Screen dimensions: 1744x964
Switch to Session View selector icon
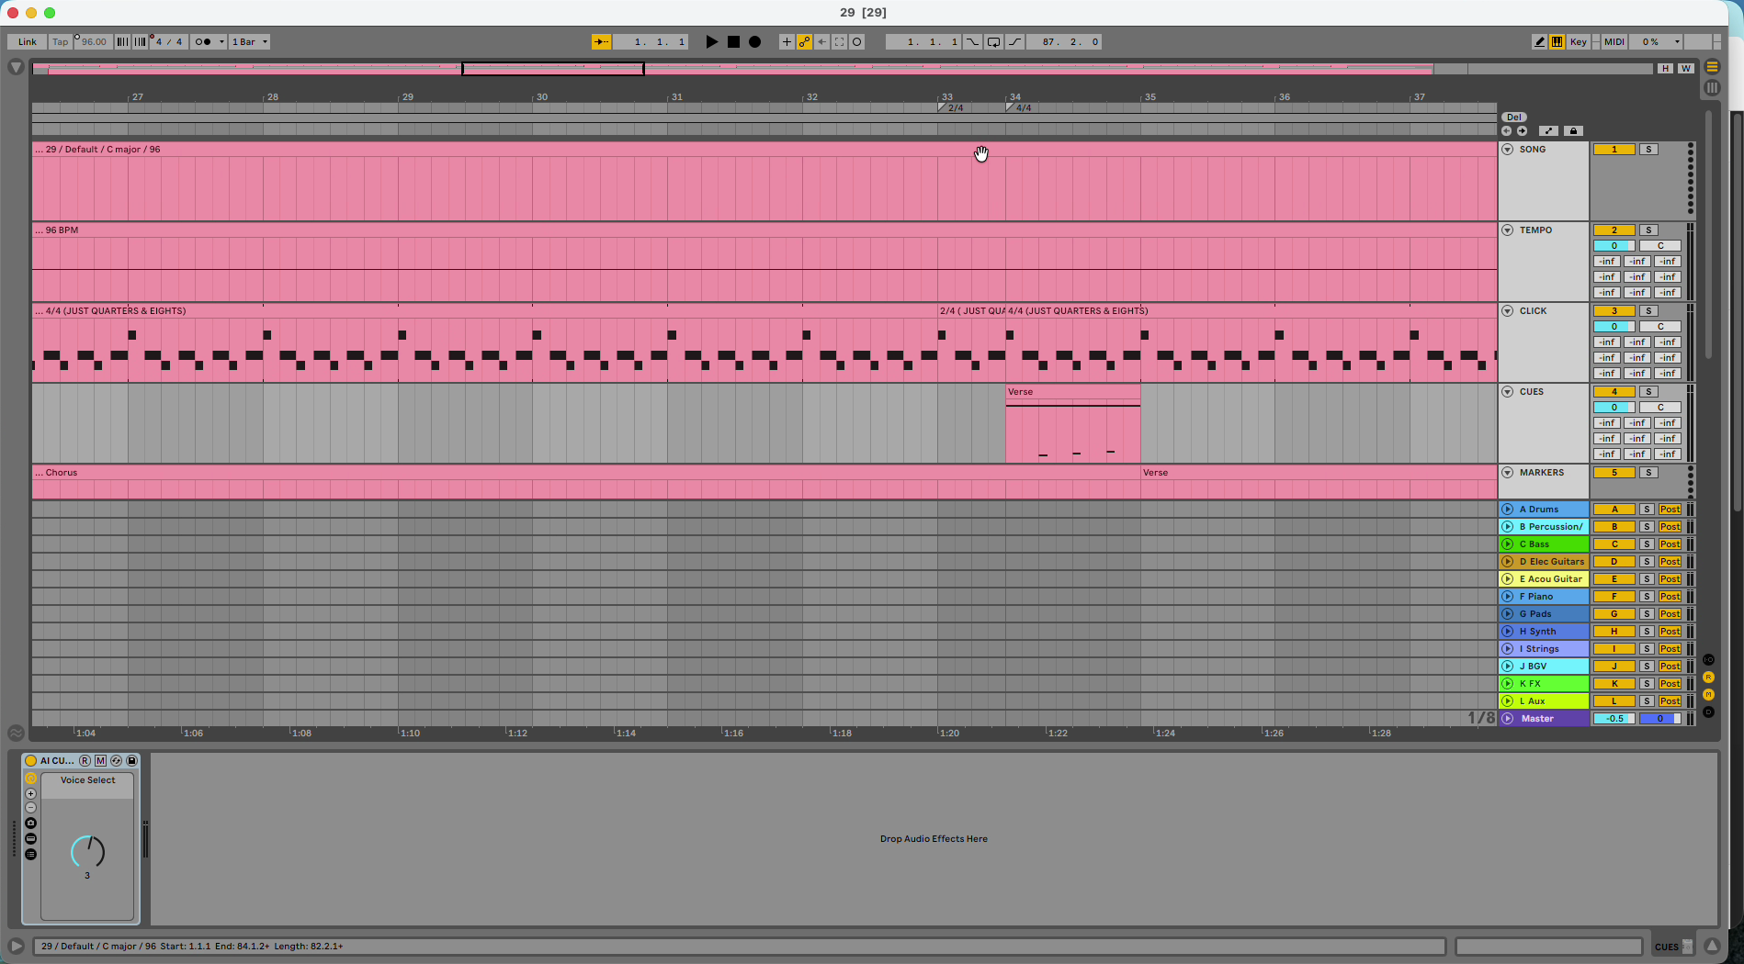tap(1712, 88)
